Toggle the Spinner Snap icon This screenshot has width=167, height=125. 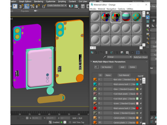coord(38,6)
